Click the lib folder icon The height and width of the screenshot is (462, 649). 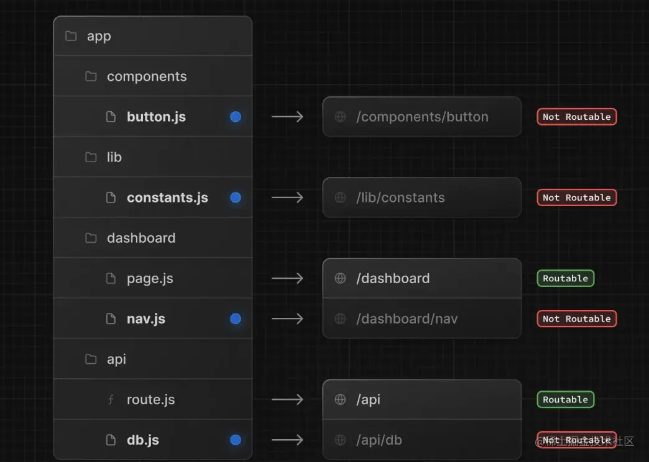coord(91,157)
